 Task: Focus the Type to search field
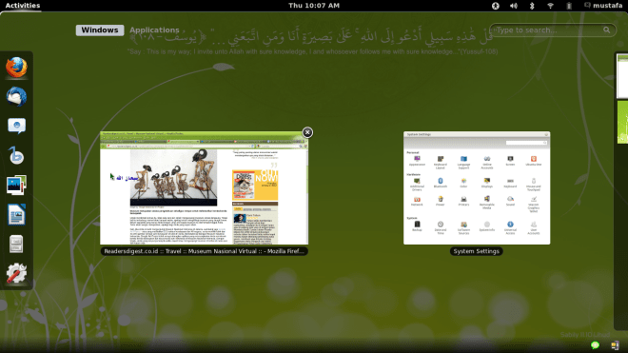[553, 30]
